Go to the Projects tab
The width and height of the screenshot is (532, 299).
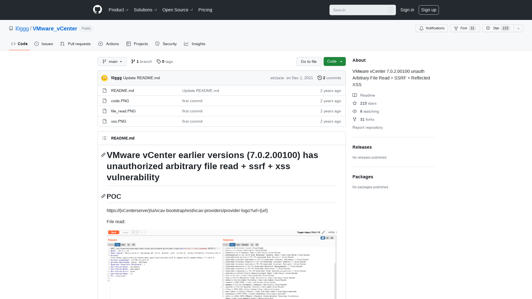tap(137, 44)
